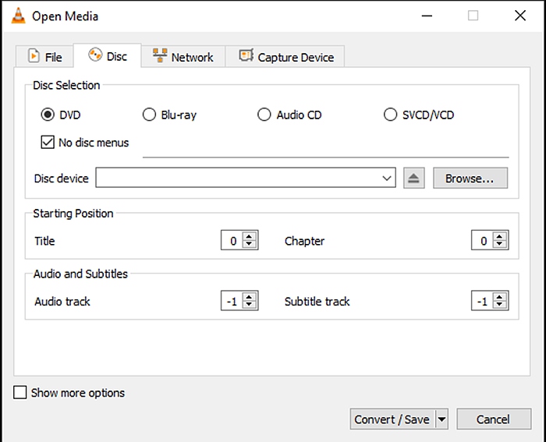Select the Disc tab

(x=108, y=56)
